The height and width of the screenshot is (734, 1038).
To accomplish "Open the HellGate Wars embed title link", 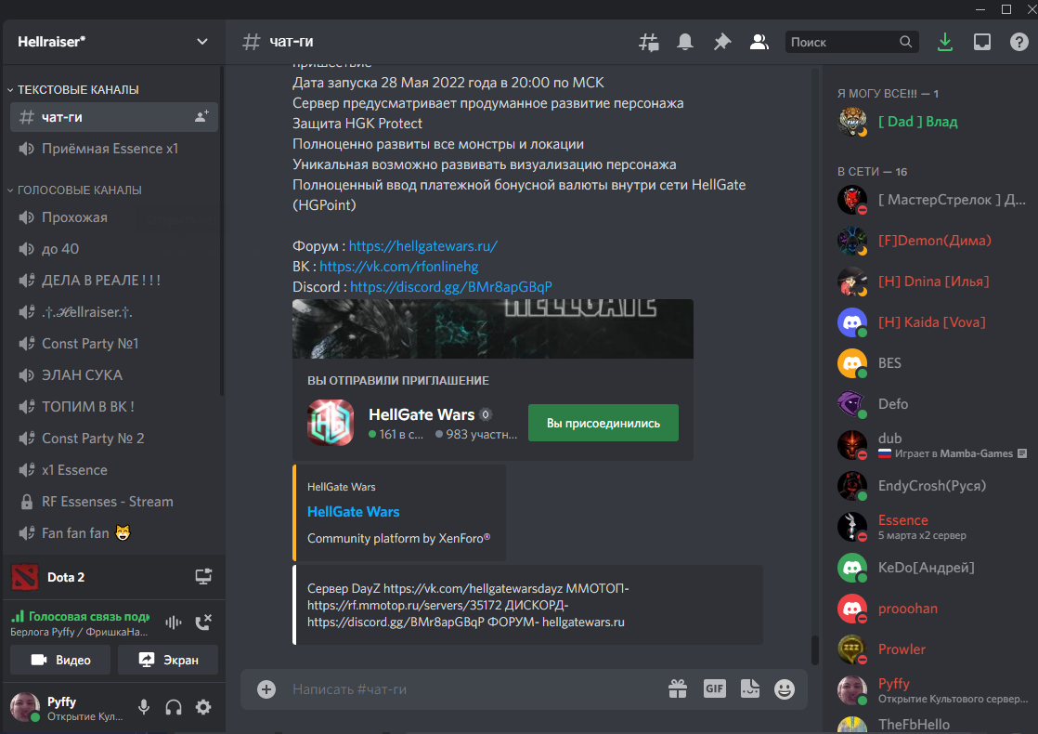I will point(354,512).
